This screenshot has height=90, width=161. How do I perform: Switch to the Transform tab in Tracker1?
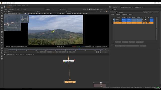125,14
